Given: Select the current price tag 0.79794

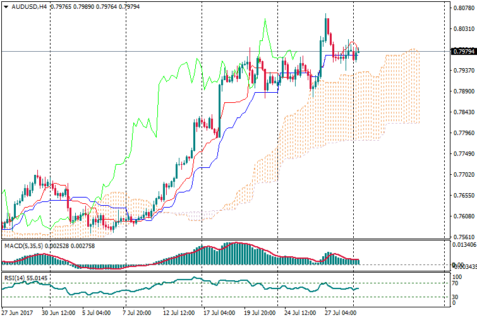Looking at the screenshot, I should click(x=463, y=51).
